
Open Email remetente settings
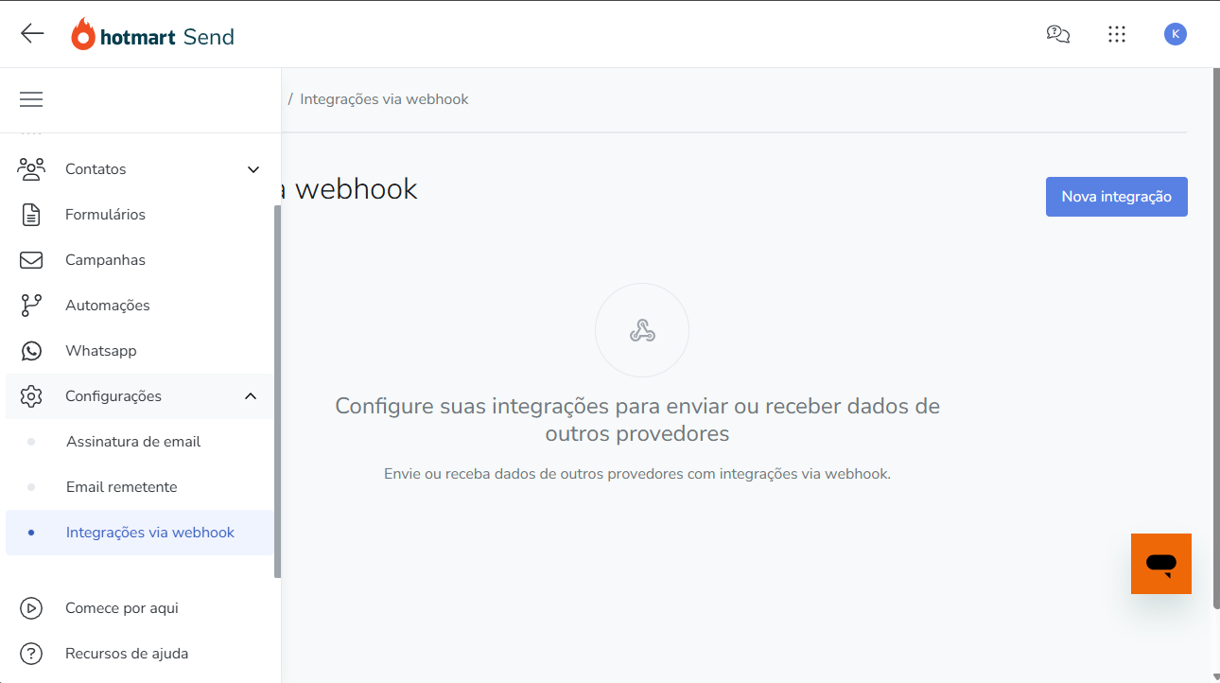point(140,487)
